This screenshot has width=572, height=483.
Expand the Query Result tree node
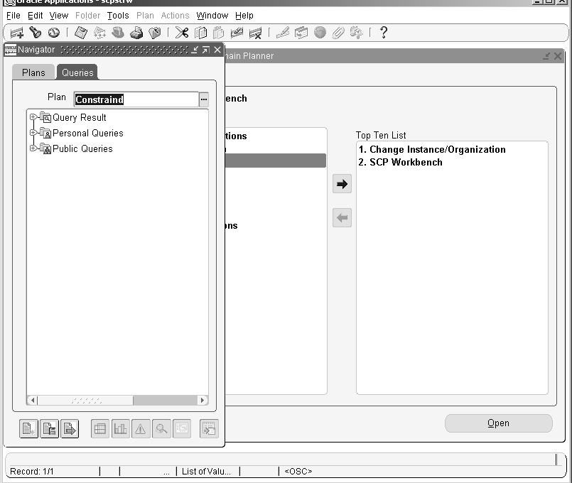(x=33, y=117)
